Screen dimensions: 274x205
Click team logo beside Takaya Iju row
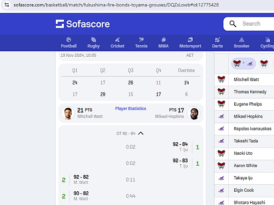point(221,178)
